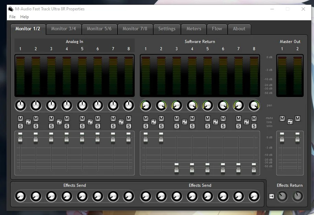Switch to the Monitor 3/4 tab
Screen dimensions: 314x215
point(64,29)
